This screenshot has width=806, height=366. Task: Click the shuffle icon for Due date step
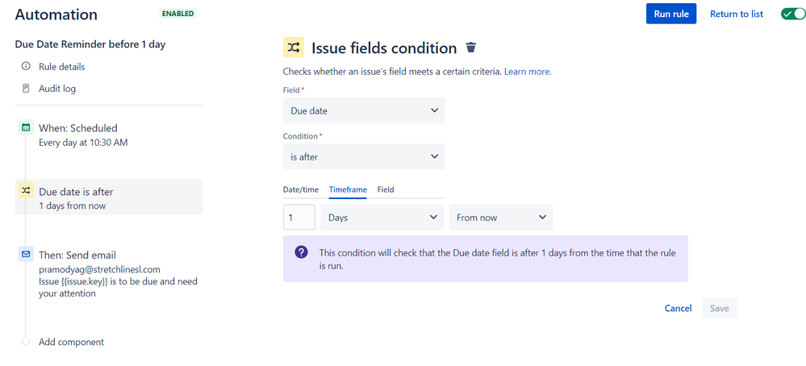[x=26, y=191]
